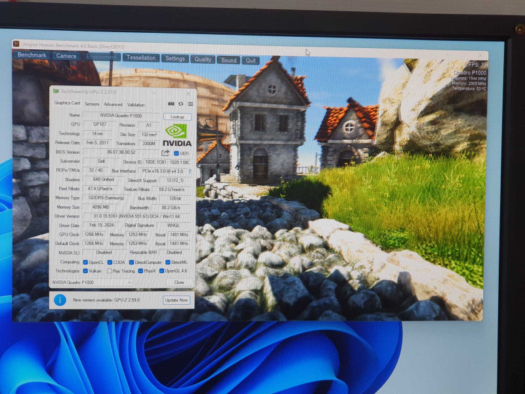This screenshot has height=394, width=525.
Task: Click the BIOS save/share arrow icon
Action: click(165, 153)
